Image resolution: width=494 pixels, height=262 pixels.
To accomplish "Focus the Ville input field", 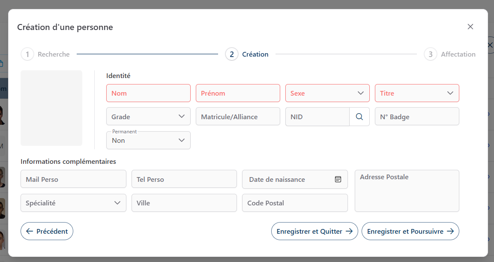I will (184, 203).
